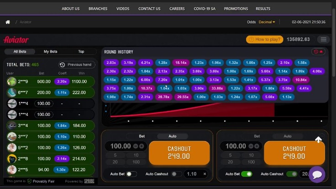Image resolution: width=336 pixels, height=189 pixels.
Task: Click the scroll-to-top arrow icon
Action: coord(318,140)
